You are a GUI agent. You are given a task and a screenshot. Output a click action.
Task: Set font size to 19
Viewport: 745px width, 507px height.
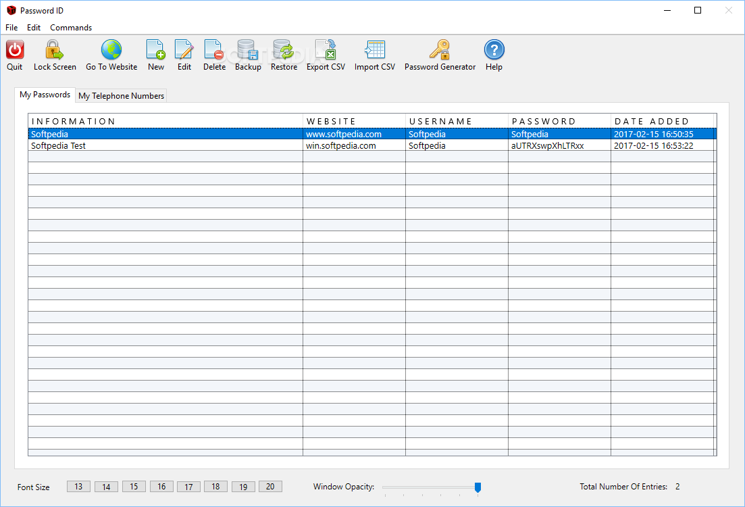(x=243, y=487)
